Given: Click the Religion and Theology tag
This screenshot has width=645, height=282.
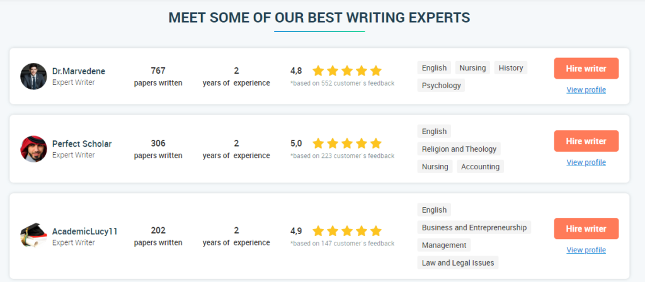Looking at the screenshot, I should click(x=459, y=149).
